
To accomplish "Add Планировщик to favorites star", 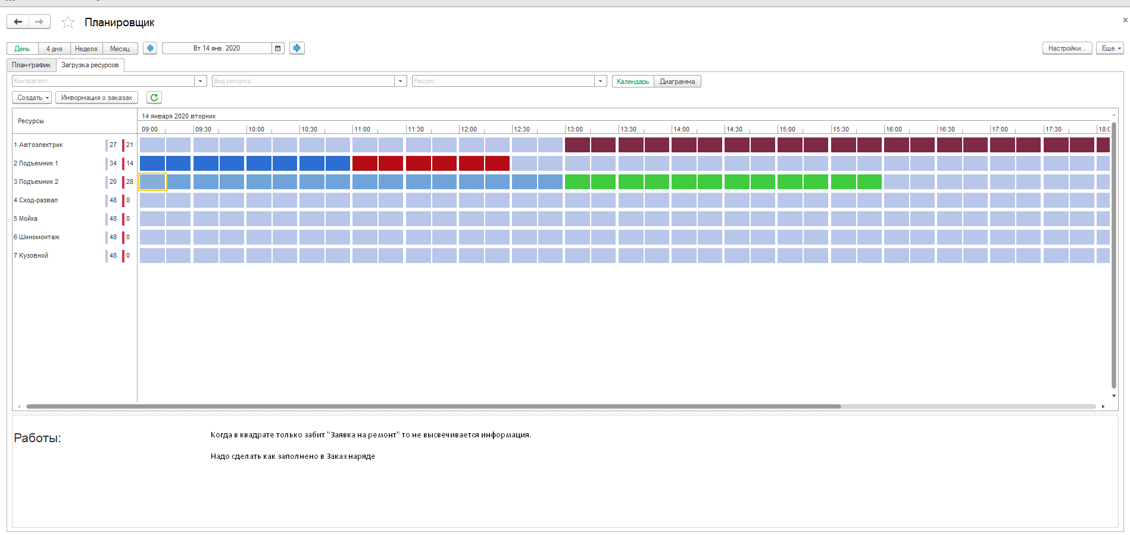I will 68,23.
